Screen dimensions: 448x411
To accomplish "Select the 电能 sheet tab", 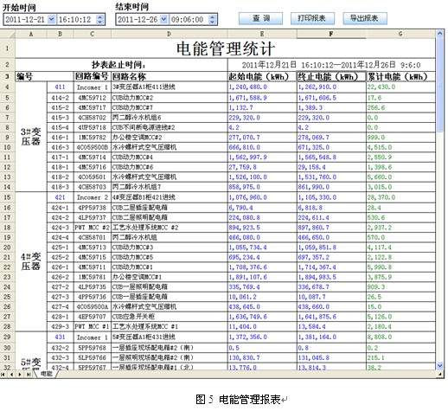I will (x=47, y=374).
